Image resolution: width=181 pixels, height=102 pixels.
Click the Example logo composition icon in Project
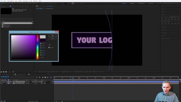tap(3, 25)
